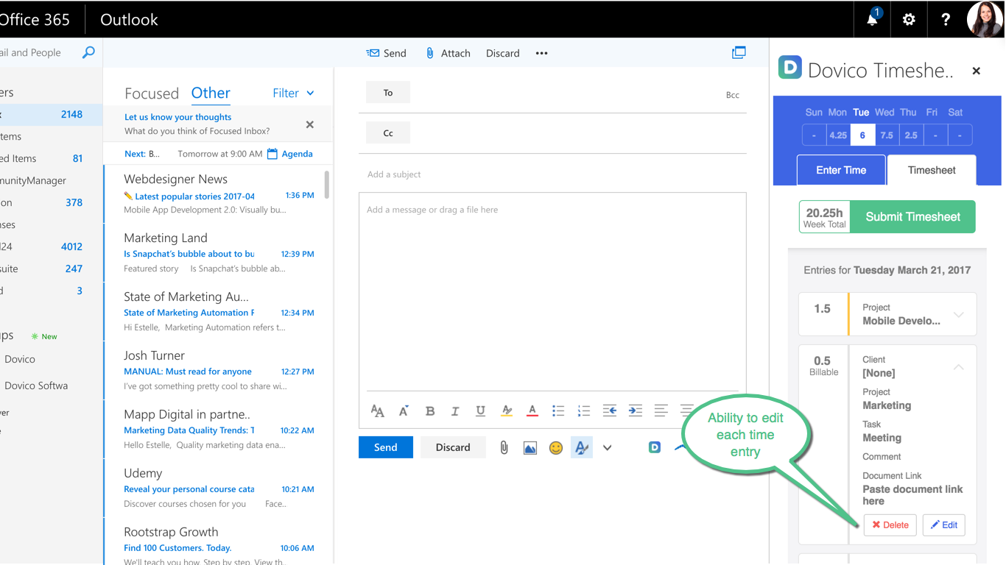Image resolution: width=1006 pixels, height=565 pixels.
Task: Open the more actions ellipsis menu
Action: [542, 53]
